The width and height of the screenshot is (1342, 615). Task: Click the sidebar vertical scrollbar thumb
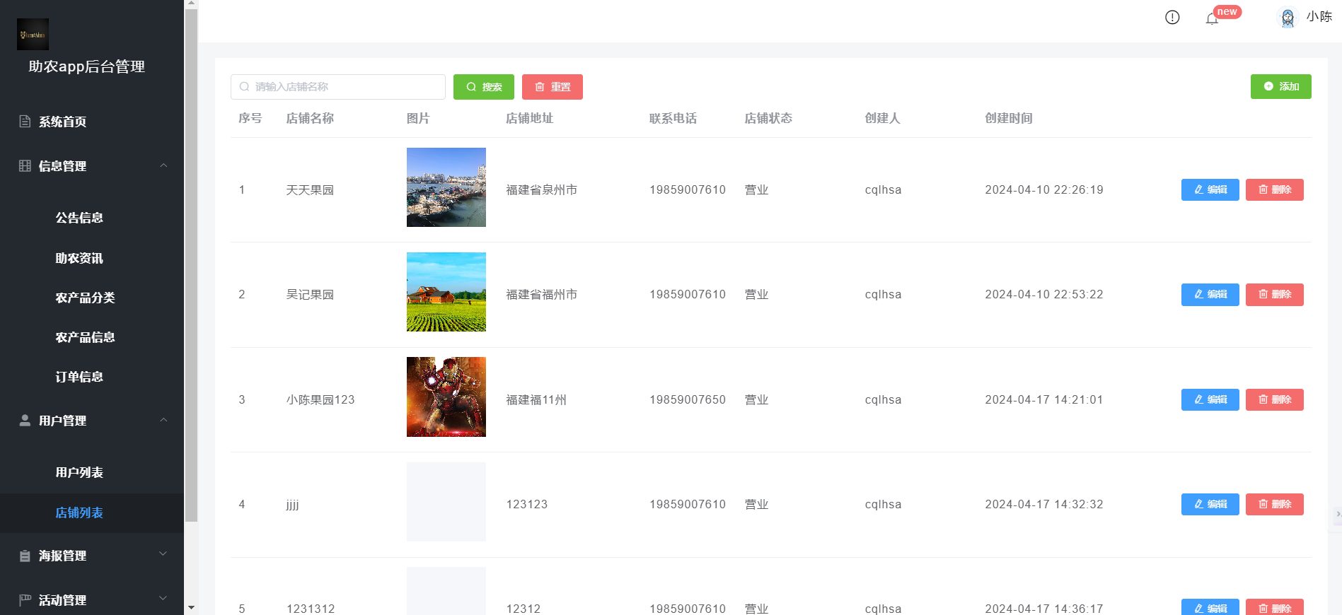(191, 266)
